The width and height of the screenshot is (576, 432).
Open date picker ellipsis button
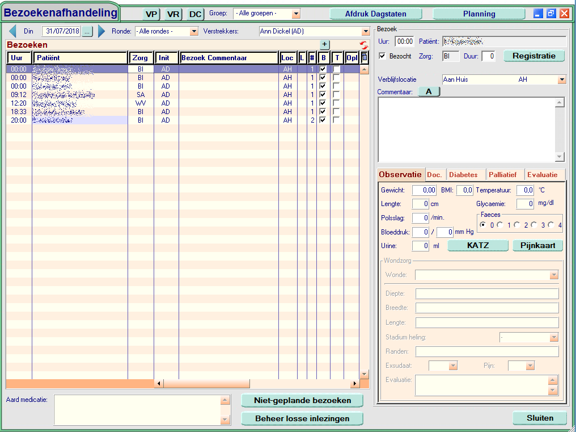click(x=87, y=32)
